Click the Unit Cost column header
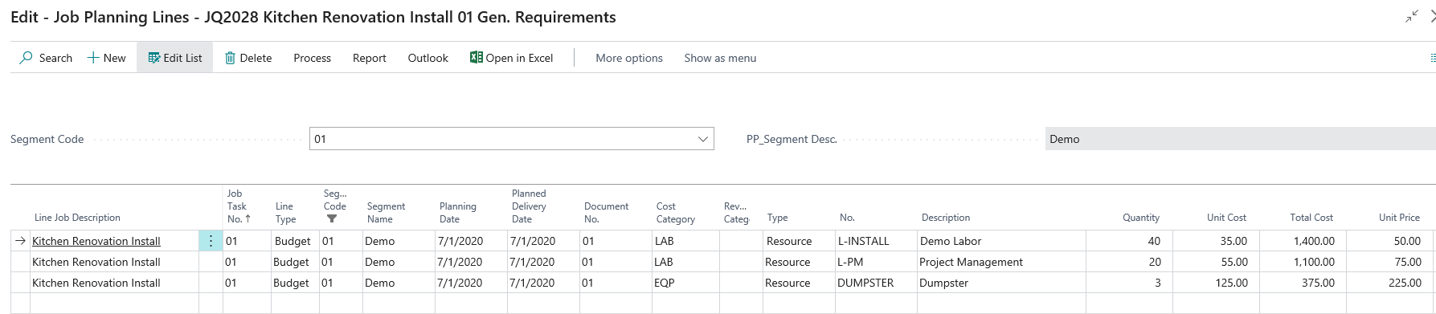 [x=1226, y=218]
